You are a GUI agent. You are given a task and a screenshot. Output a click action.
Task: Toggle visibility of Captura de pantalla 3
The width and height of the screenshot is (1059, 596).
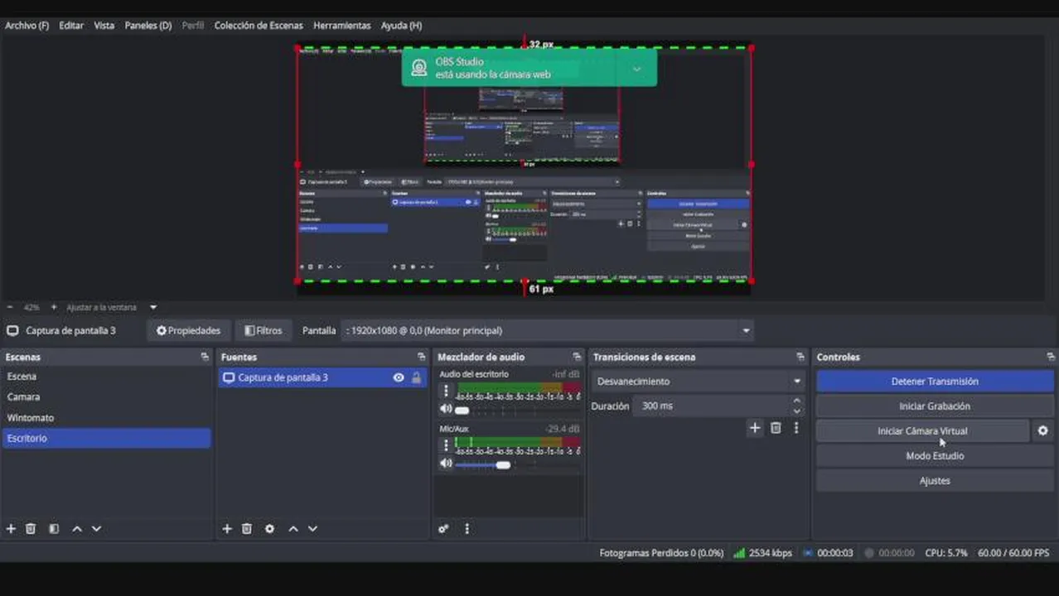[x=399, y=377]
